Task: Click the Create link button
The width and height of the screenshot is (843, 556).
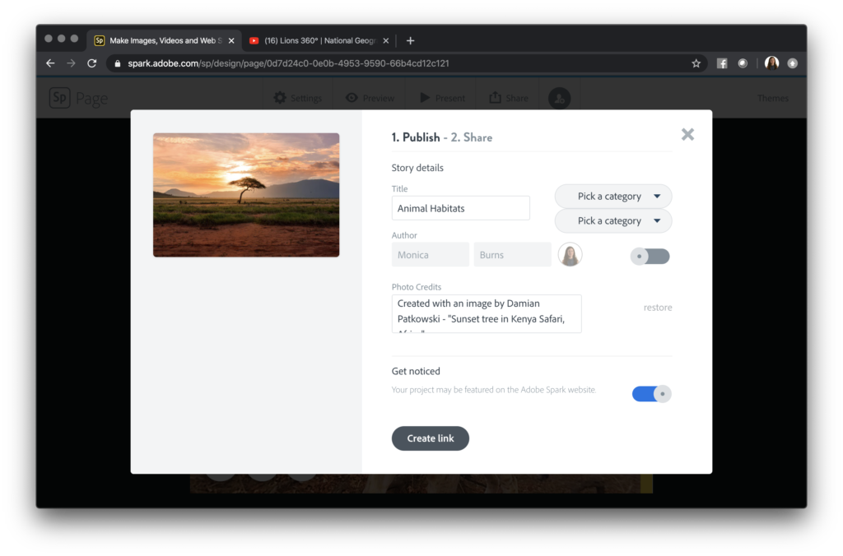Action: coord(430,438)
